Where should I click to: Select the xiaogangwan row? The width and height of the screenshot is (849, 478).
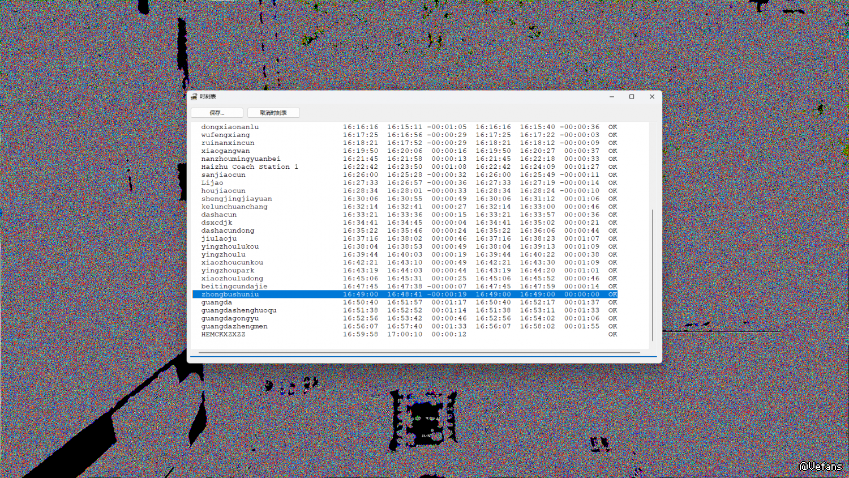[405, 151]
